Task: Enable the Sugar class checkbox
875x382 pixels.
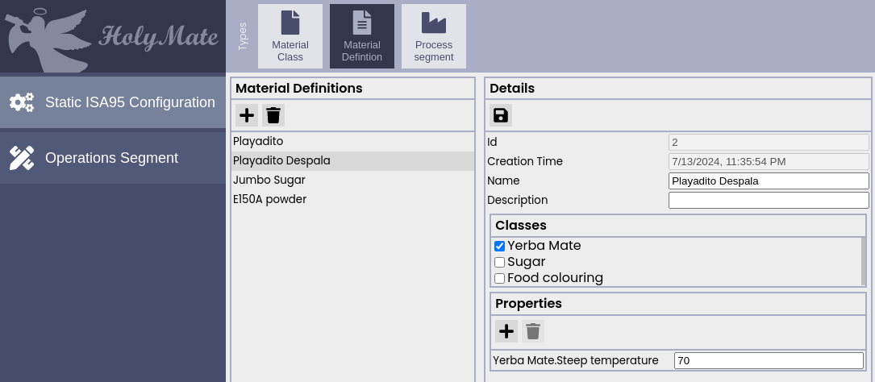Action: coord(499,263)
